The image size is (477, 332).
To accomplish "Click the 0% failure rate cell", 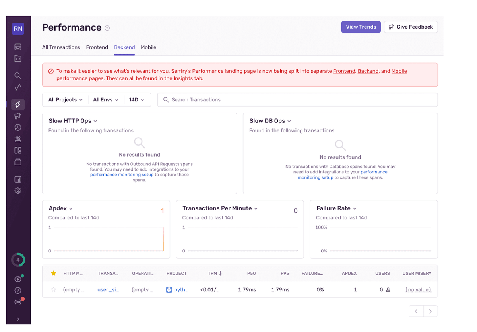I will (x=320, y=290).
